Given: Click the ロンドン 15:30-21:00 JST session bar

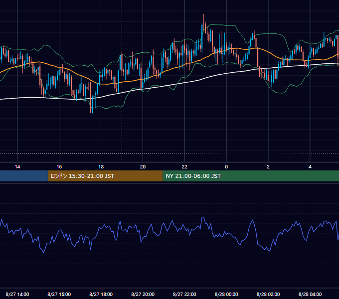Looking at the screenshot, I should 105,176.
